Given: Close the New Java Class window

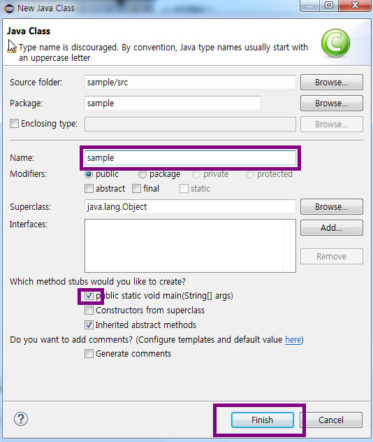Looking at the screenshot, I should click(355, 6).
